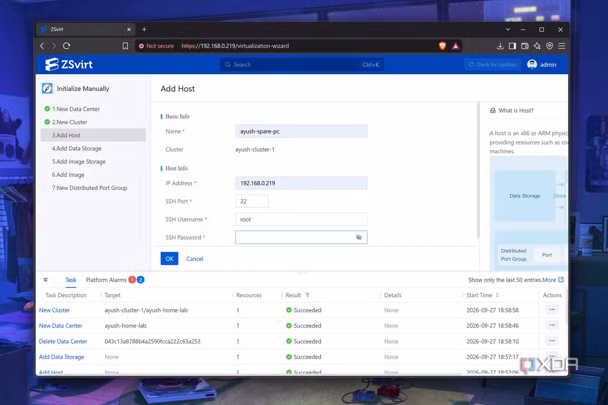Cancel the Add Host form
The height and width of the screenshot is (405, 608).
pyautogui.click(x=195, y=259)
